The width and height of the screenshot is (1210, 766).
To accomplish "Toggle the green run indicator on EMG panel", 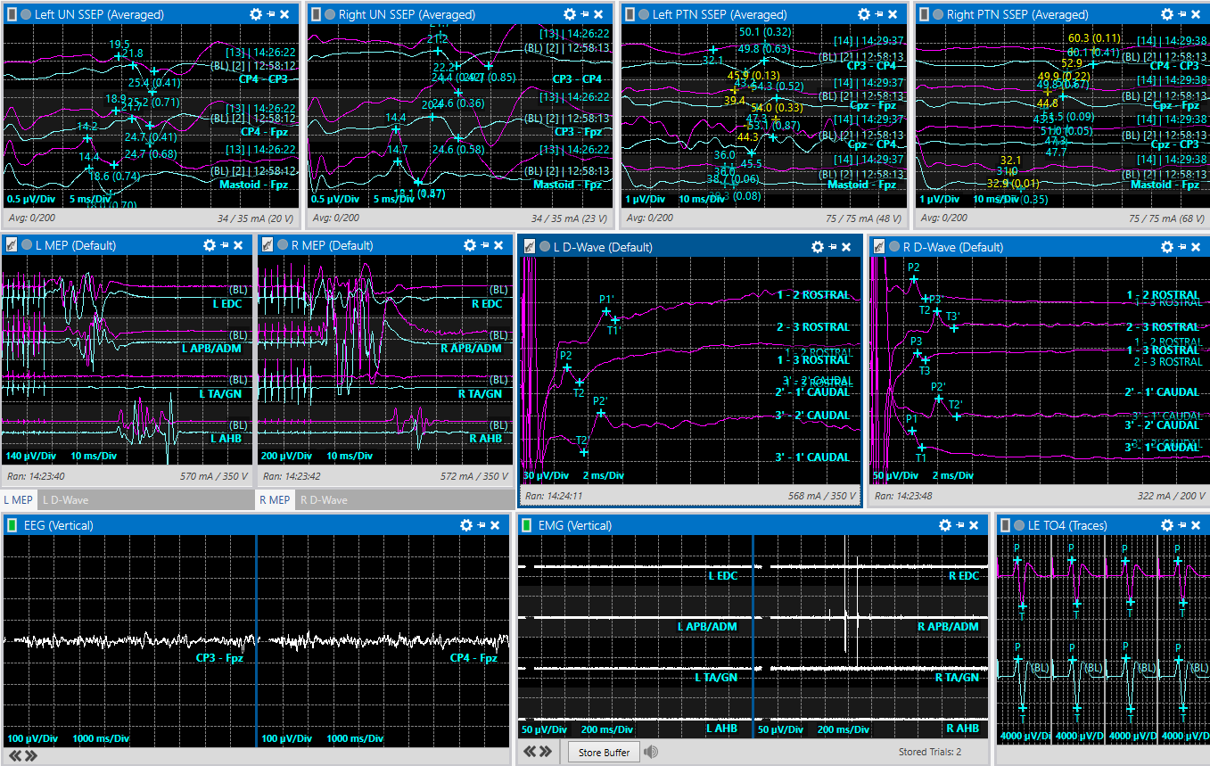I will pyautogui.click(x=526, y=525).
